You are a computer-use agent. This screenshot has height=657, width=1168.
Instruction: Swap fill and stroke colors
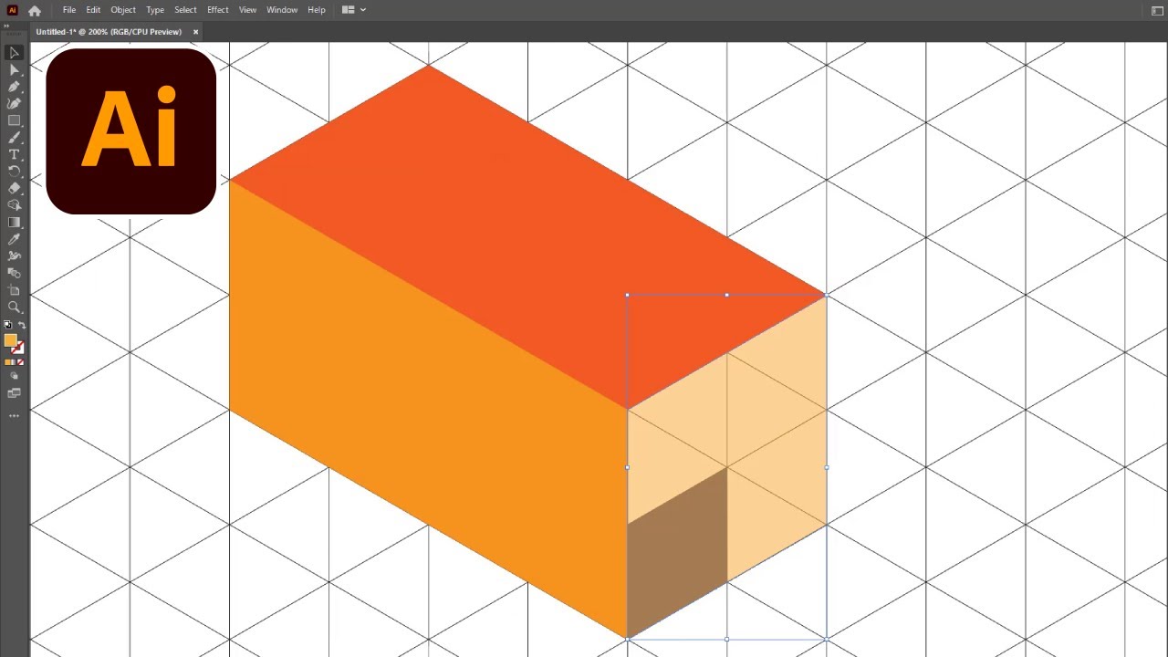click(x=22, y=325)
